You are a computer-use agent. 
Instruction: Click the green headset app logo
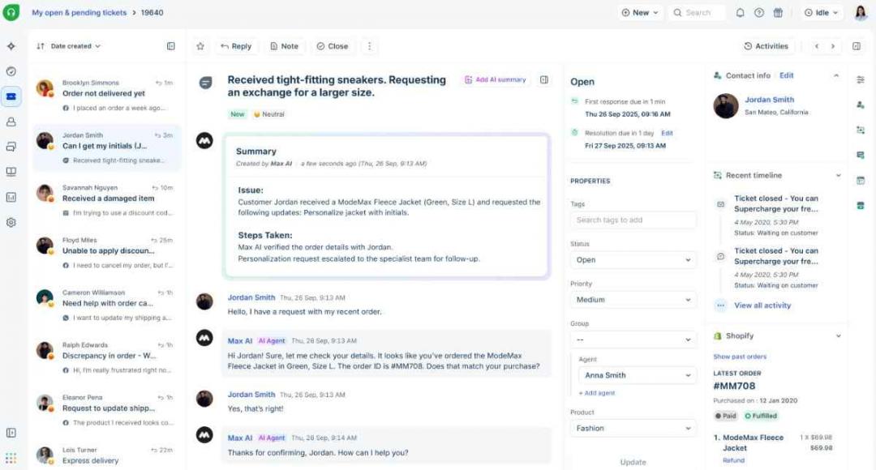tap(11, 12)
